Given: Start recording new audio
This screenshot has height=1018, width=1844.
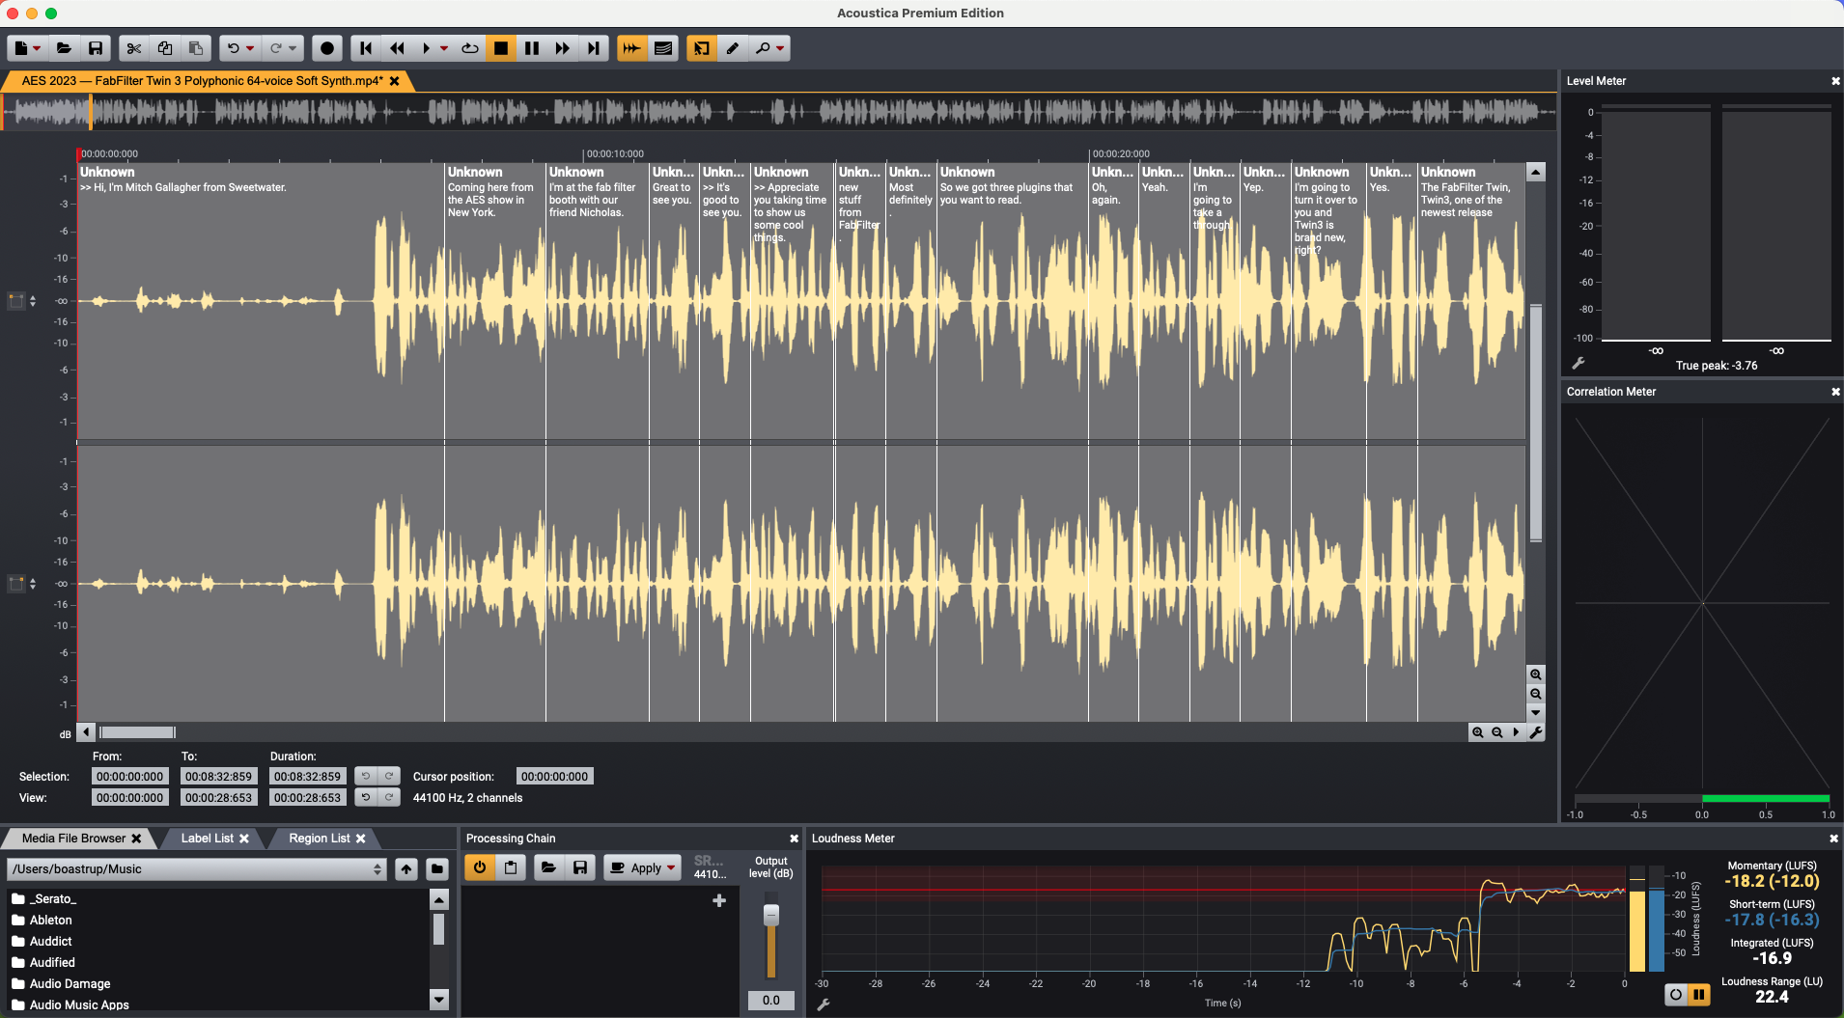Looking at the screenshot, I should pyautogui.click(x=327, y=47).
